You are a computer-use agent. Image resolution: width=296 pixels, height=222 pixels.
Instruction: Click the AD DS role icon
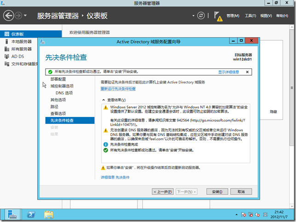point(7,56)
